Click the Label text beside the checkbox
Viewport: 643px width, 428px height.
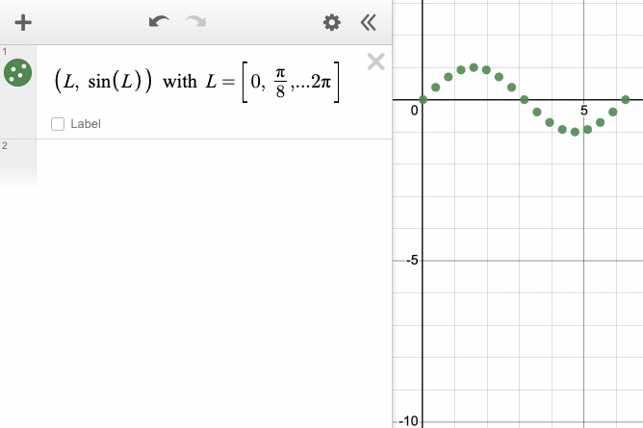click(86, 124)
